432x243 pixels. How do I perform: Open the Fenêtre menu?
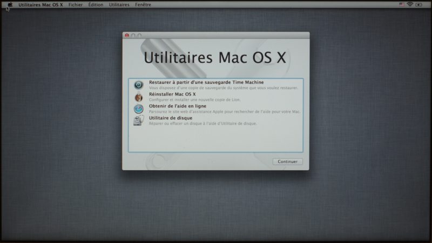(143, 5)
